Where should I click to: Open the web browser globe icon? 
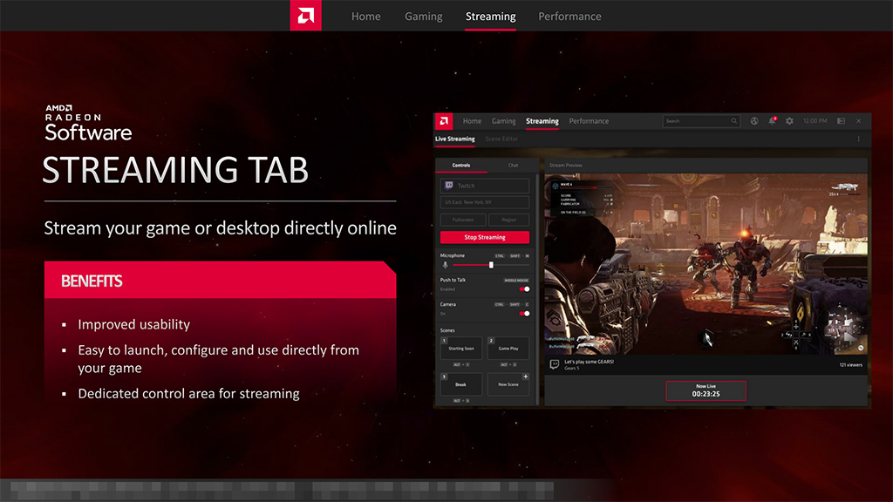pos(754,120)
